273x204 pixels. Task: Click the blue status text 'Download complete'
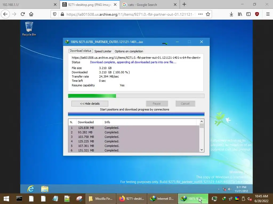[133, 62]
